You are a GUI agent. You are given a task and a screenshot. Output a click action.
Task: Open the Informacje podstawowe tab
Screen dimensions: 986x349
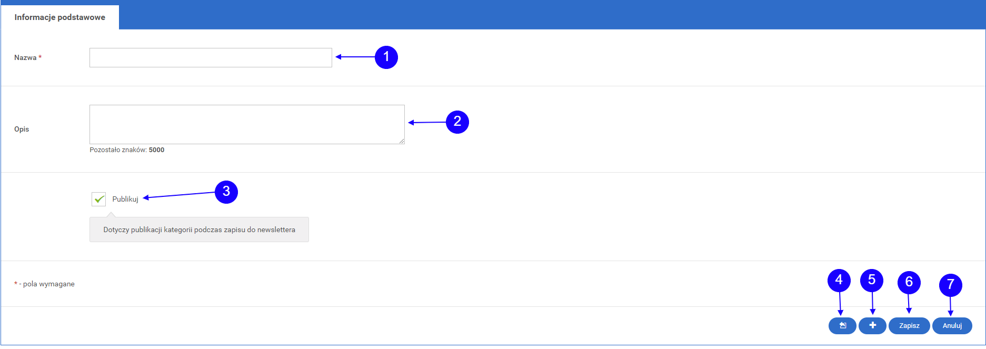pos(60,17)
